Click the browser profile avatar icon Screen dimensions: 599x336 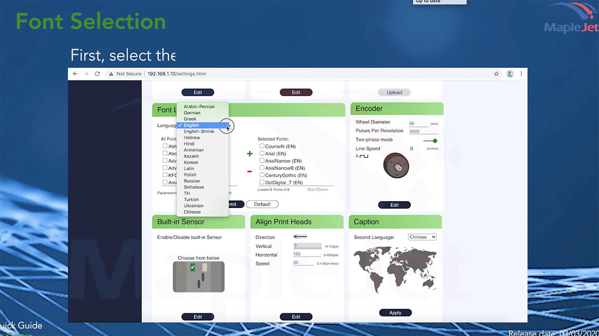click(510, 74)
